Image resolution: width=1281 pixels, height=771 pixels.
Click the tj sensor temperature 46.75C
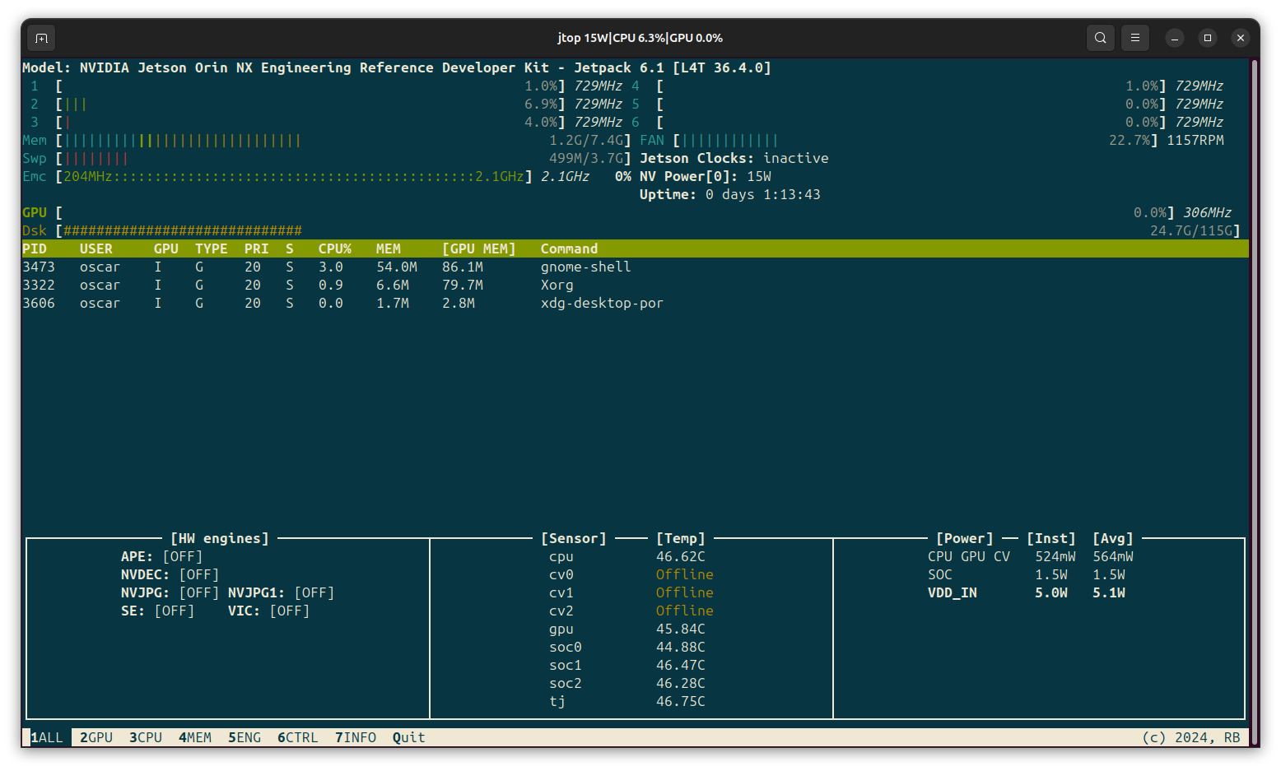[x=681, y=701]
